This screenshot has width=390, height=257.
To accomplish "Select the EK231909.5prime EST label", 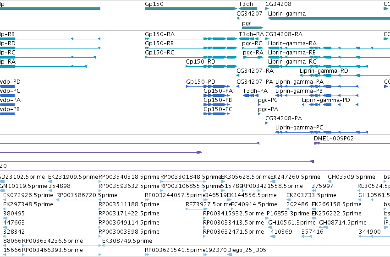I will click(73, 177).
